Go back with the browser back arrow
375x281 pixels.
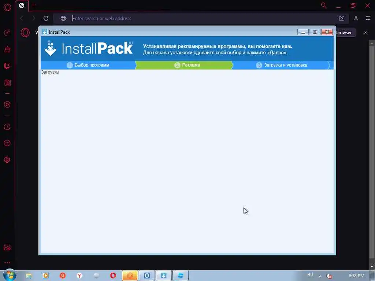[22, 18]
